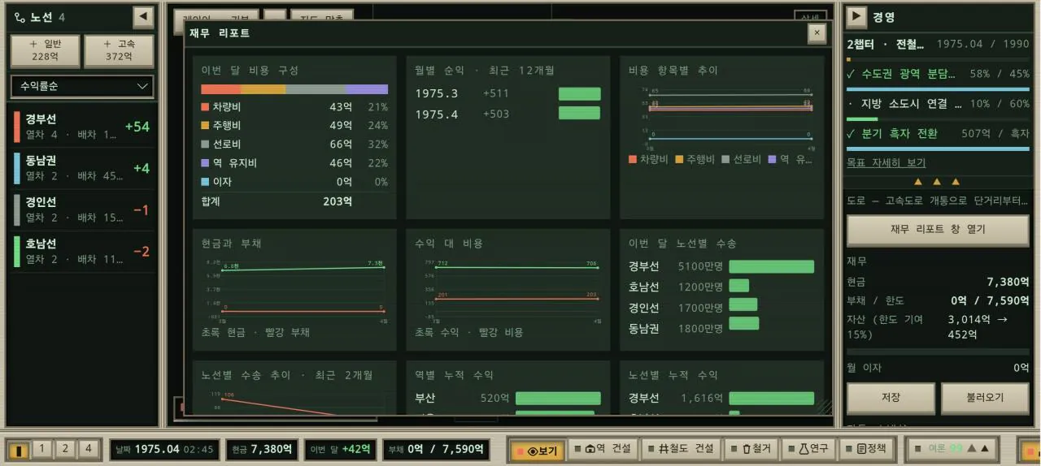Click 경부선 1,616억 cumulative revenue row
The image size is (1041, 466).
click(x=721, y=399)
